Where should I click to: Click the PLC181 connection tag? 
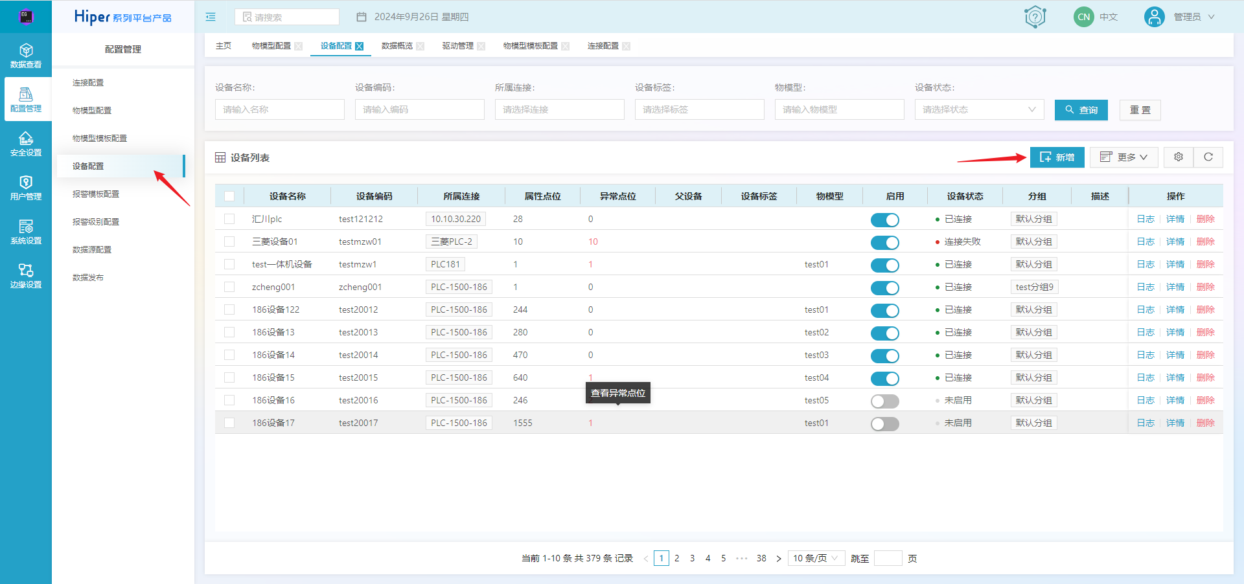click(x=445, y=264)
